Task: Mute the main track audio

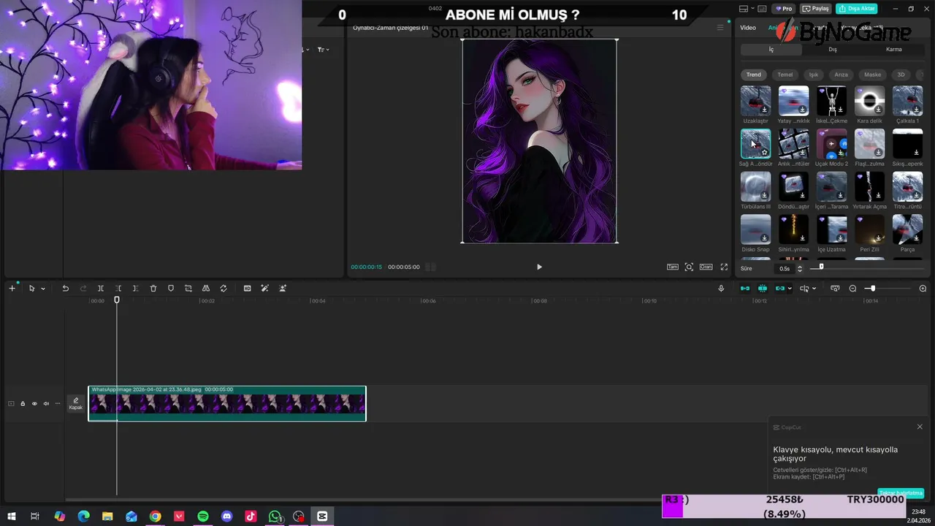Action: coord(46,403)
